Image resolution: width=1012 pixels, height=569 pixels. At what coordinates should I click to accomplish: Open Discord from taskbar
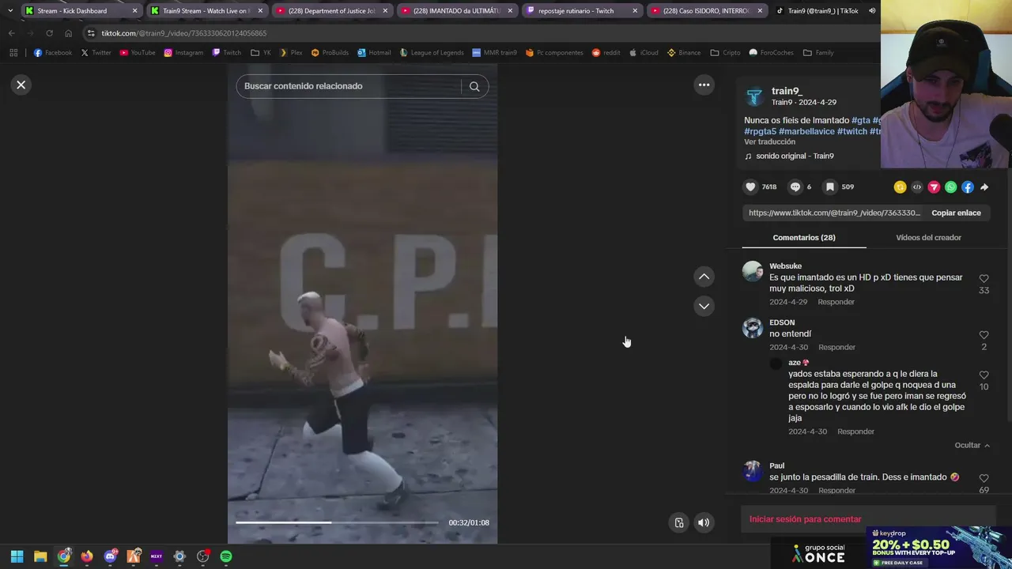point(110,556)
